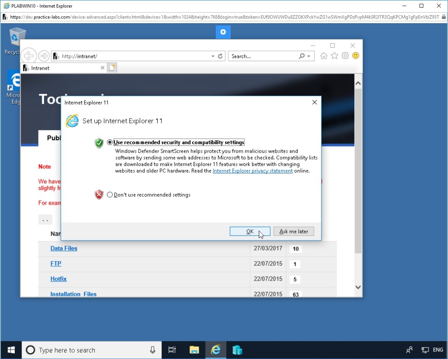Open Task View from the taskbar
448x359 pixels.
click(x=172, y=350)
